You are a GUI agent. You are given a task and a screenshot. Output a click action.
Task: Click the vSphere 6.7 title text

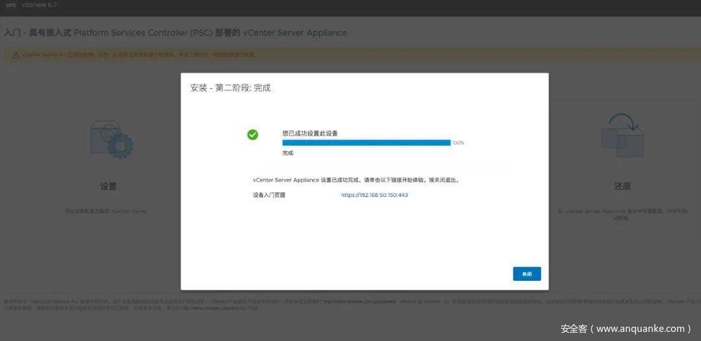tap(40, 5)
